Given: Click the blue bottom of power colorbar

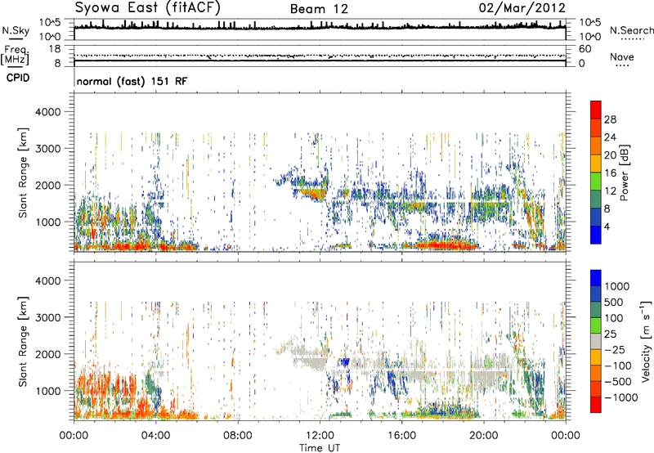Looking at the screenshot, I should [596, 235].
